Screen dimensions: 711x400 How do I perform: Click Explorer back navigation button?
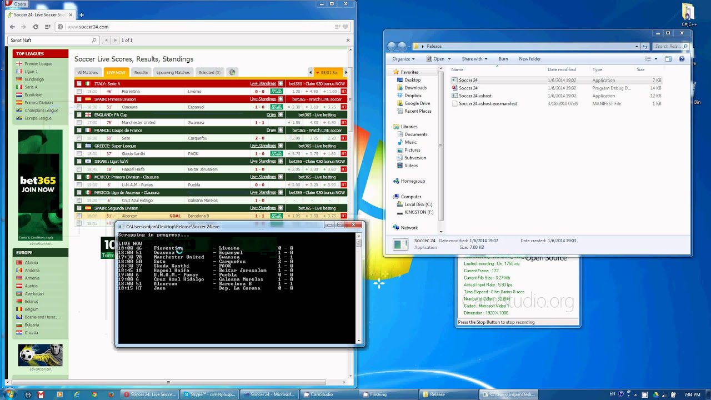[x=392, y=46]
